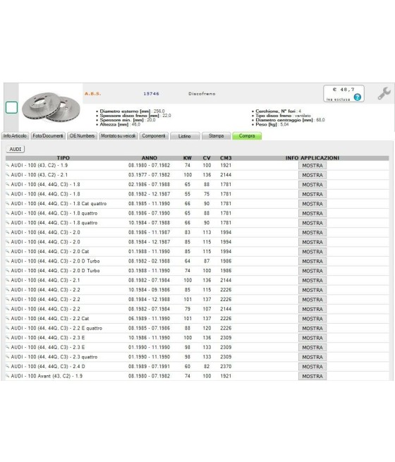Click magnifier icon for 2.2 E quattro row

(x=8, y=328)
